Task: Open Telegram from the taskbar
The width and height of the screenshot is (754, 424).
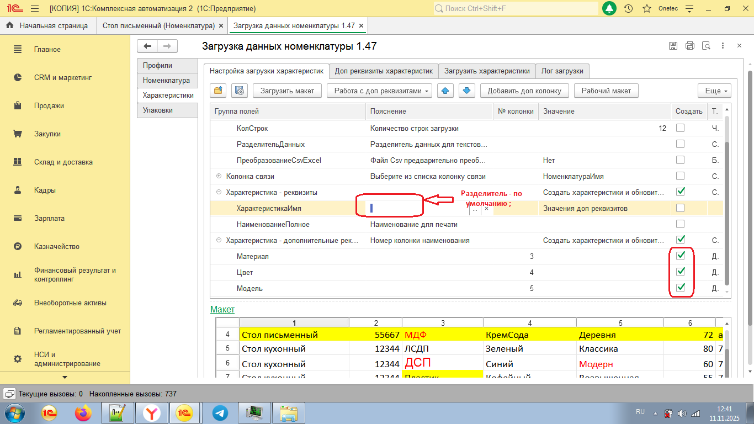Action: click(x=220, y=412)
